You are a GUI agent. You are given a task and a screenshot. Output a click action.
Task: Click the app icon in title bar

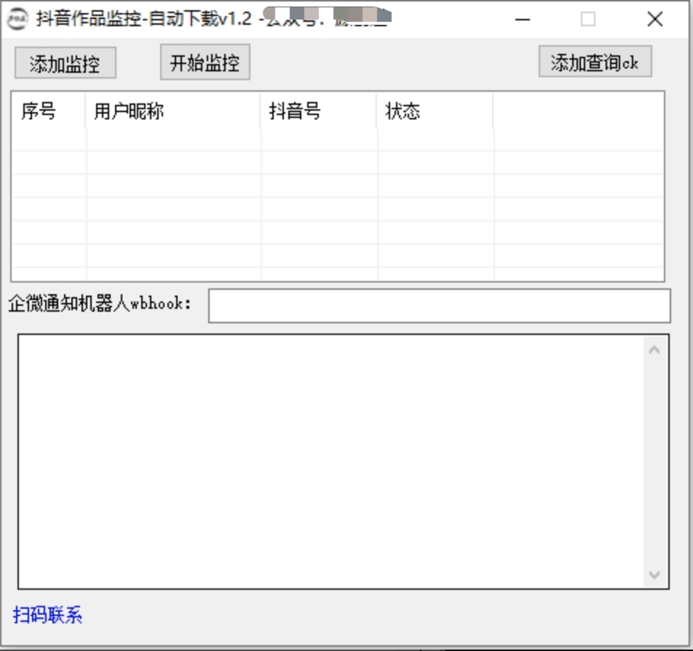pos(17,19)
